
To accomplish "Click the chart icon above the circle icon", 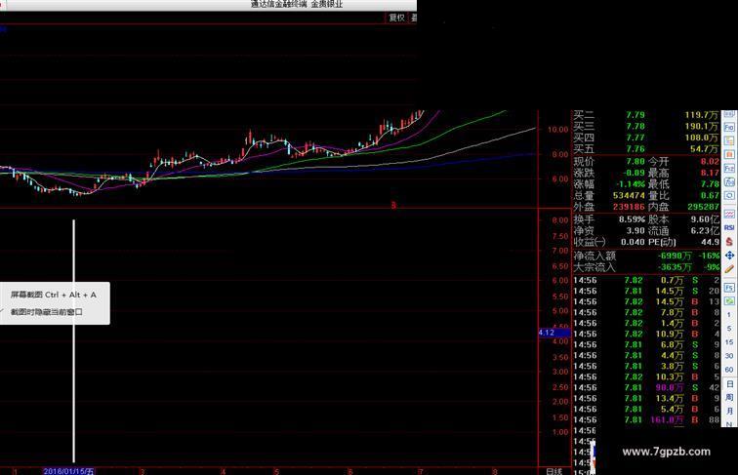I will tap(729, 181).
